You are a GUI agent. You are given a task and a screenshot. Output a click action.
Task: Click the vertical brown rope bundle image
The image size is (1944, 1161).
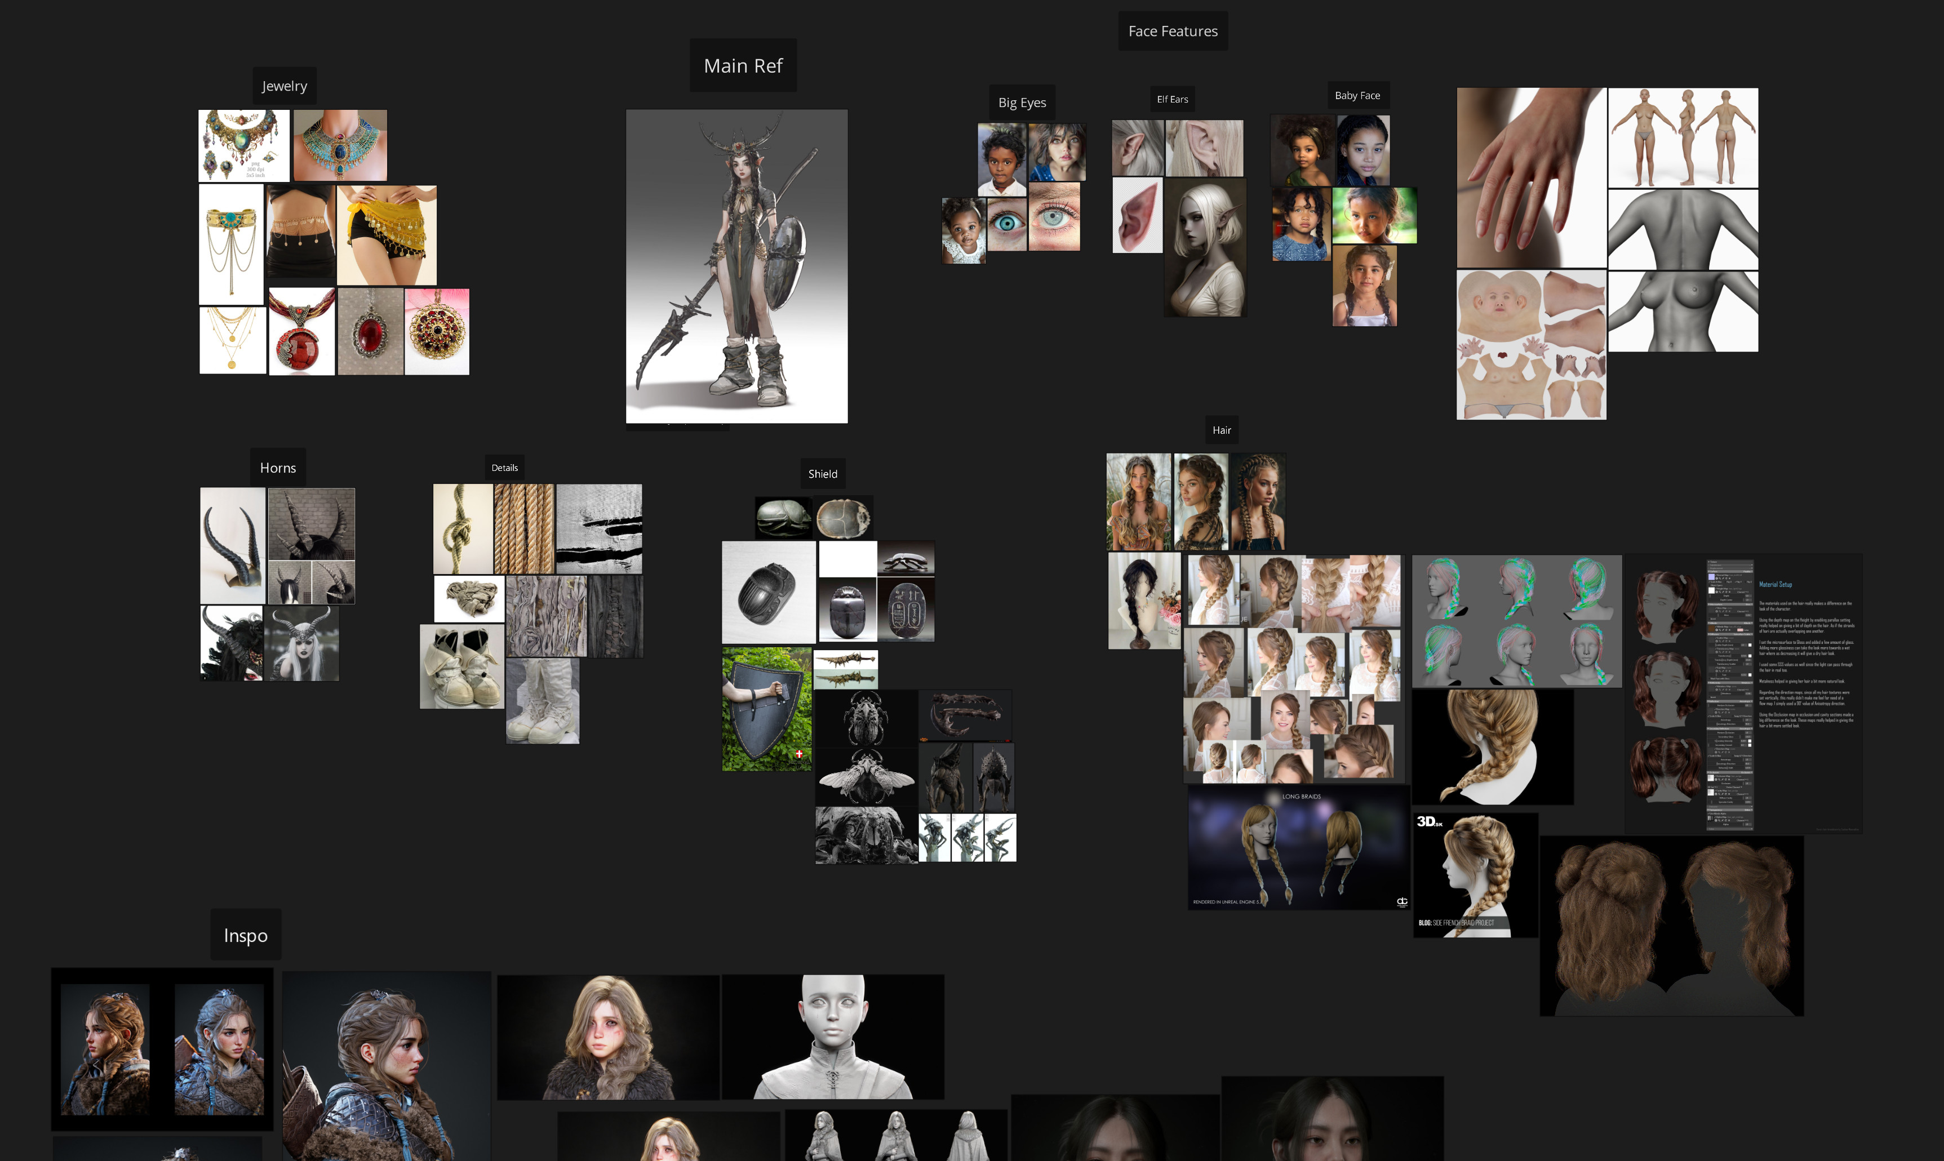click(523, 529)
